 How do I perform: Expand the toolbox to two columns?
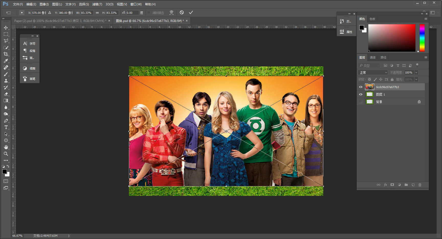pyautogui.click(x=3, y=19)
